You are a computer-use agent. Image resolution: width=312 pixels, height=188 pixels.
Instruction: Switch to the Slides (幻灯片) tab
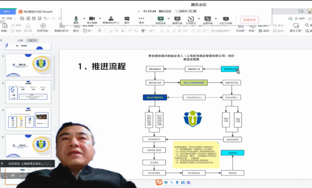pos(33,40)
